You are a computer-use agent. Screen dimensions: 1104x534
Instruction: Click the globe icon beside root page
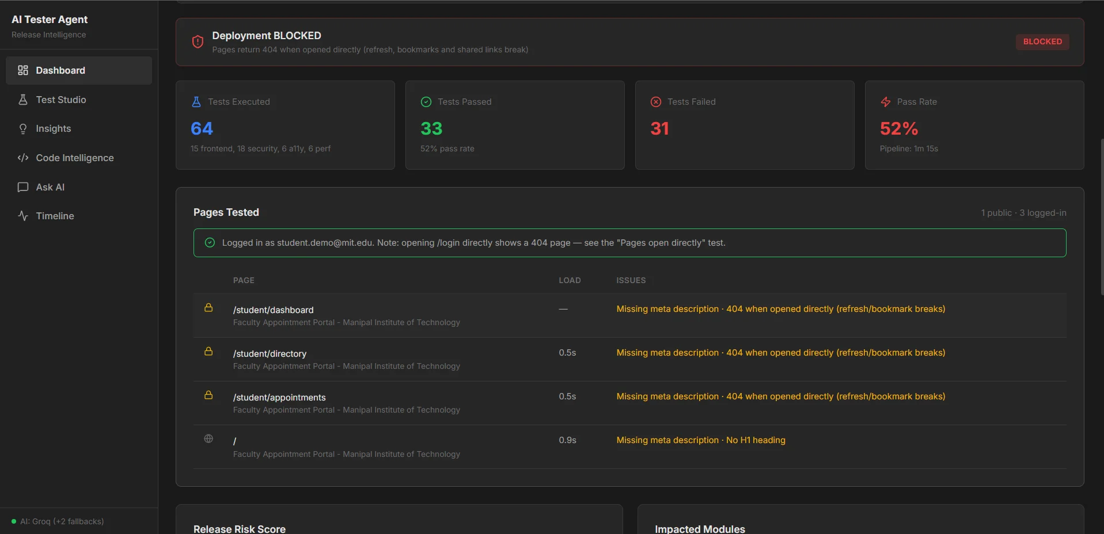(208, 438)
